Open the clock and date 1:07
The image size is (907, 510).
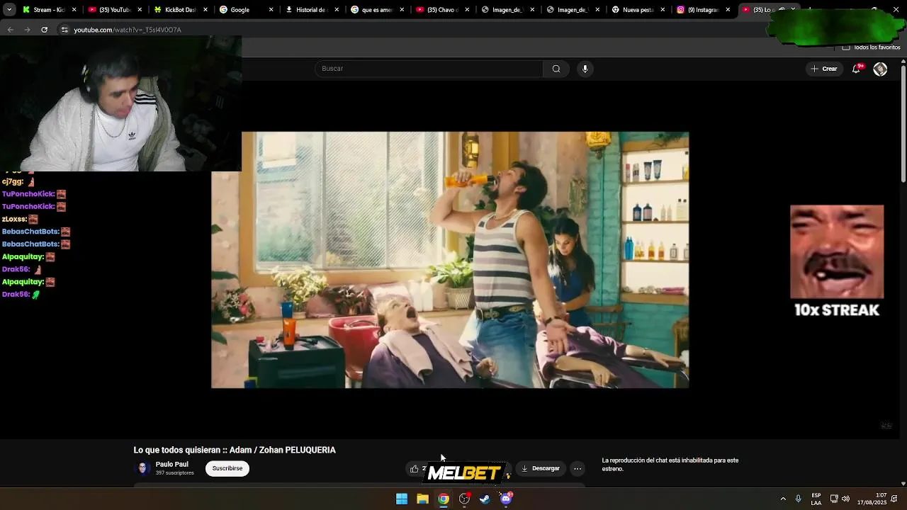point(872,499)
